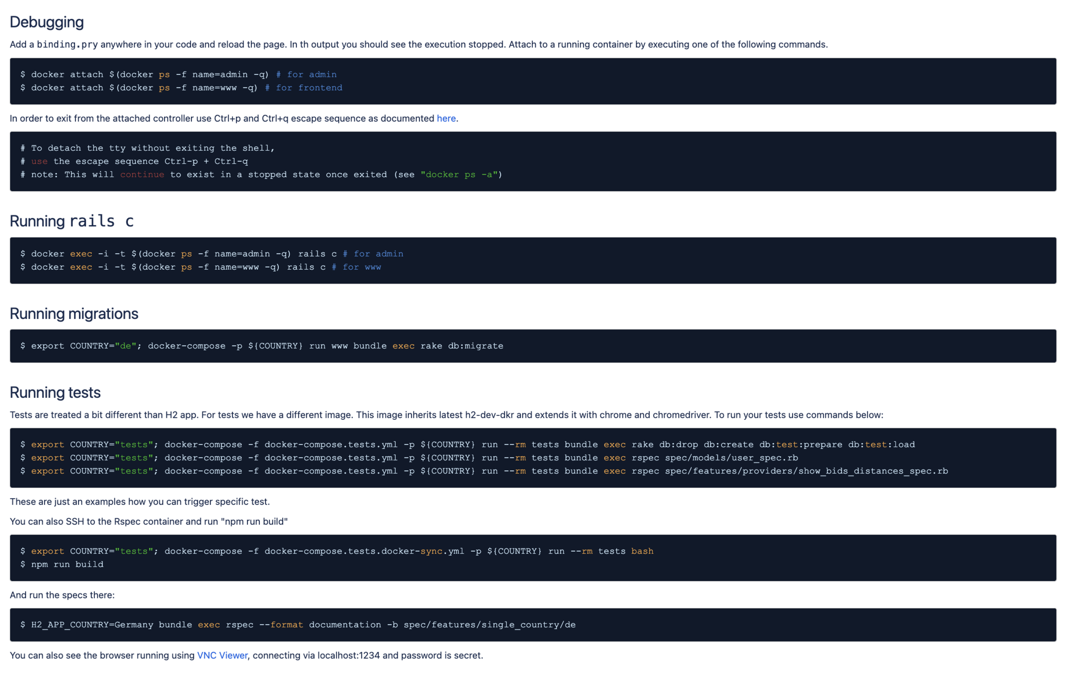The width and height of the screenshot is (1070, 674).
Task: Click the docker-sync tests bash command
Action: tap(336, 551)
